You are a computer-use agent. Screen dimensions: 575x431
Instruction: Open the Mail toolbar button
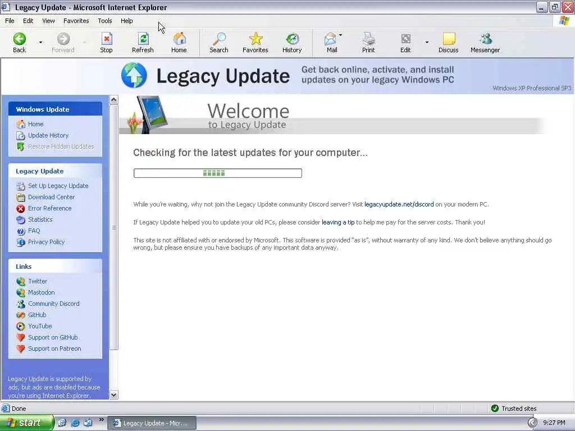click(x=331, y=43)
